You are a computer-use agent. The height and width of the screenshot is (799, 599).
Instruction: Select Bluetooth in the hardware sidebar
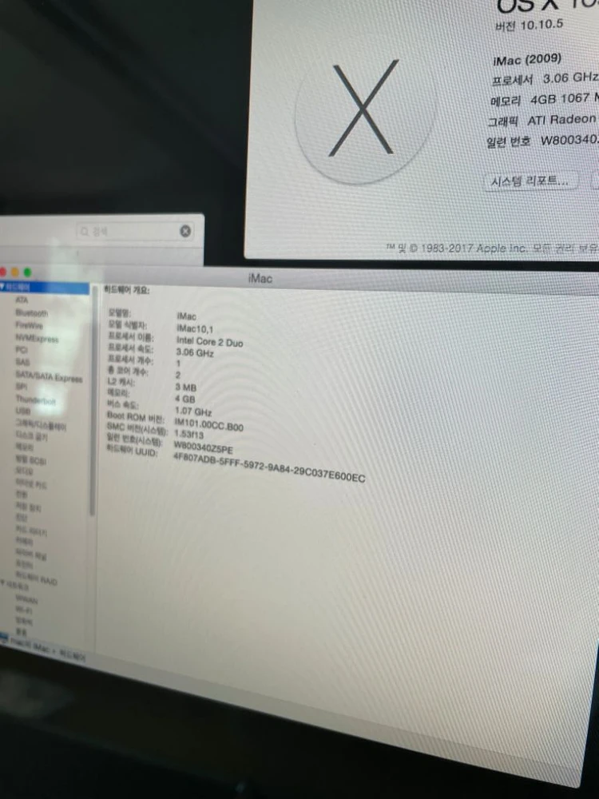point(32,313)
